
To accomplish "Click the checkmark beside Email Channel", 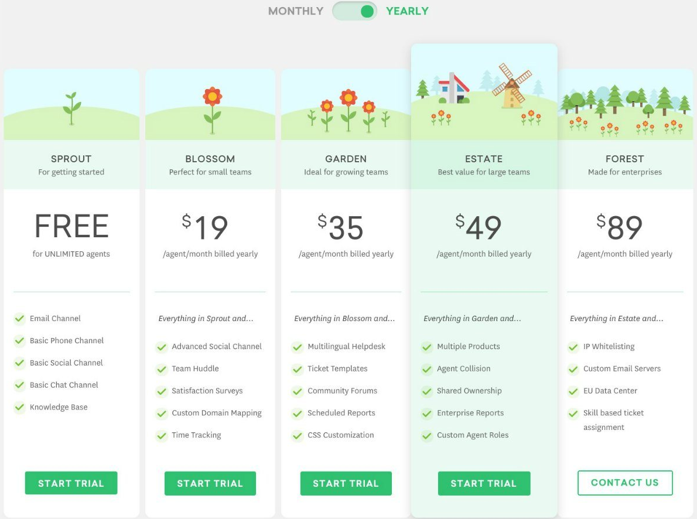I will pos(19,318).
